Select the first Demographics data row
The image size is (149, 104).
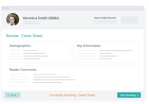[x=23, y=51]
